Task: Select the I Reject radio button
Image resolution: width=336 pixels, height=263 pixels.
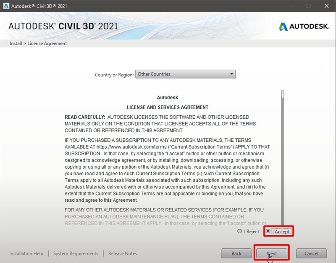Action: [x=239, y=232]
